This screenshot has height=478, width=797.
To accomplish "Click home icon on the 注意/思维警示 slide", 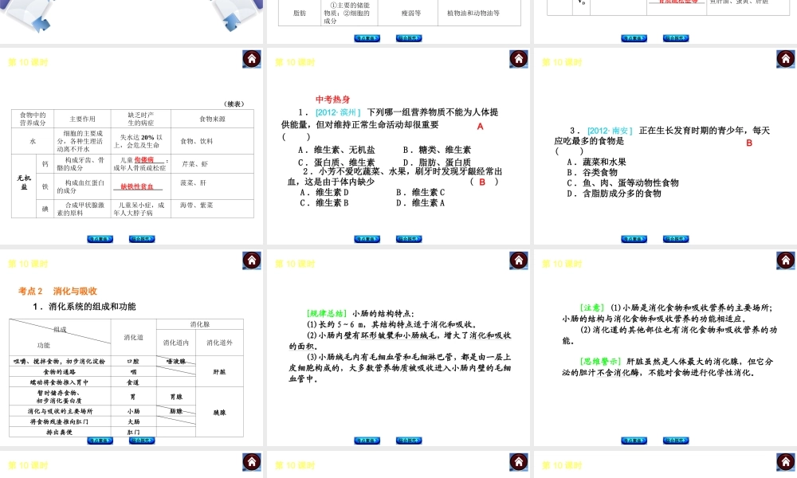I will point(785,261).
